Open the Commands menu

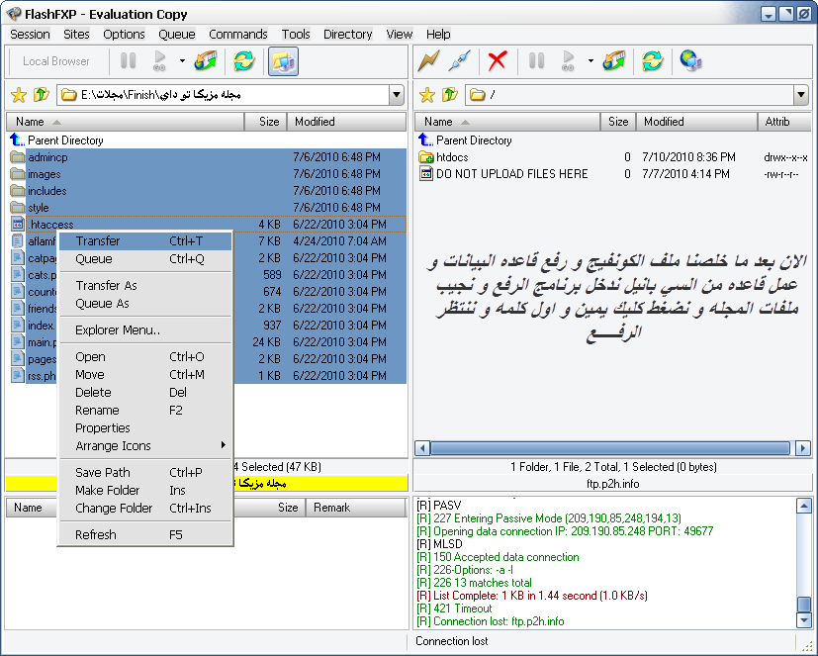click(x=238, y=35)
